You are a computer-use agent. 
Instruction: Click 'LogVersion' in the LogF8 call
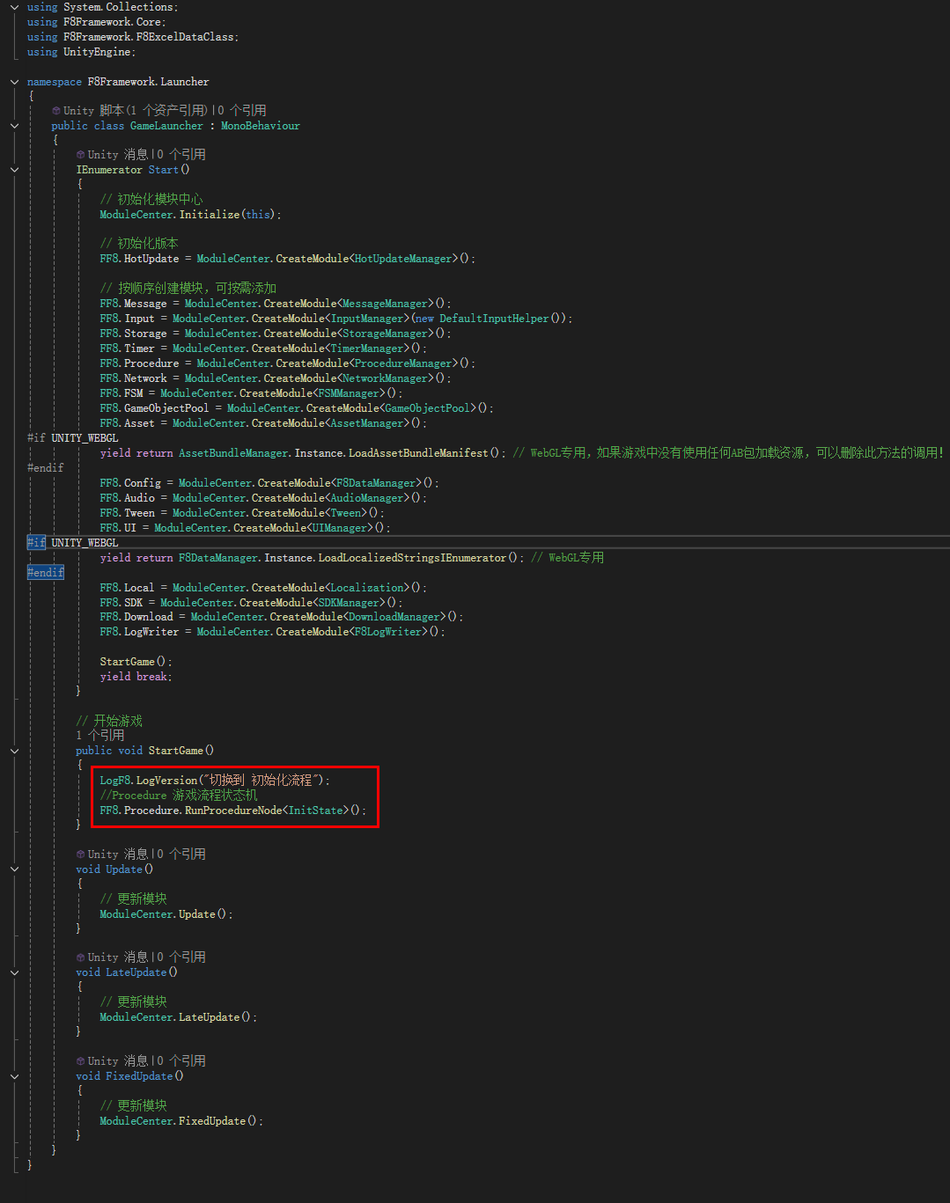[166, 781]
